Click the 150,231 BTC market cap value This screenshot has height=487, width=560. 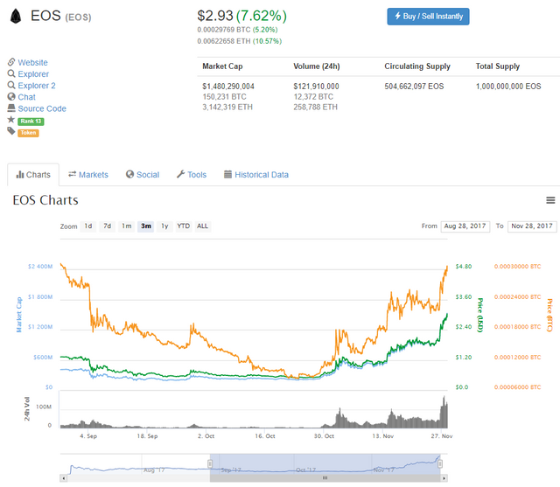coord(224,97)
